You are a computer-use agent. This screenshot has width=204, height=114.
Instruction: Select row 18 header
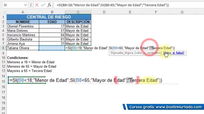click(x=3, y=98)
